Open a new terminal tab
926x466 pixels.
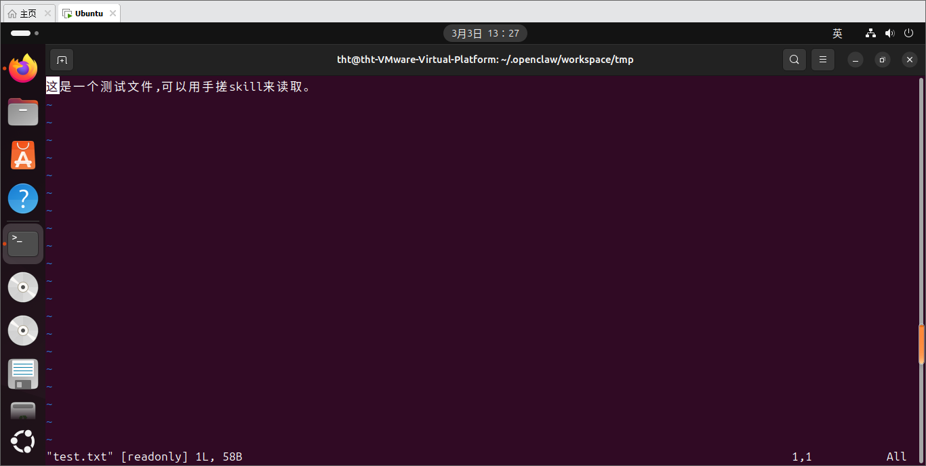[x=62, y=60]
